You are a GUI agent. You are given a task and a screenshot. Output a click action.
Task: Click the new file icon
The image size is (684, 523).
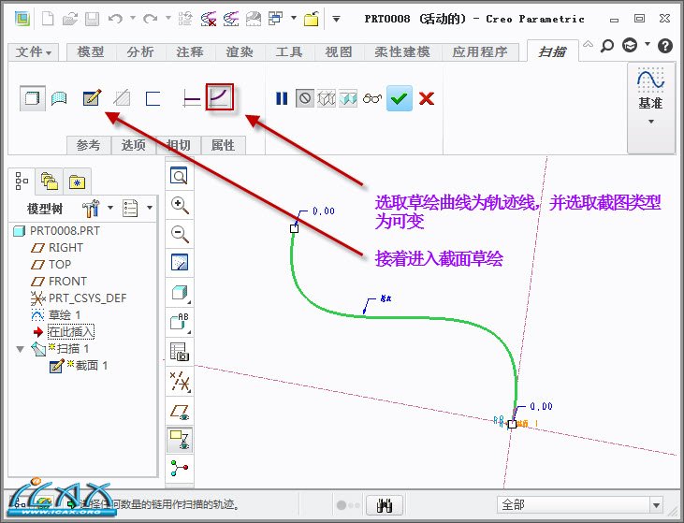pyautogui.click(x=48, y=19)
